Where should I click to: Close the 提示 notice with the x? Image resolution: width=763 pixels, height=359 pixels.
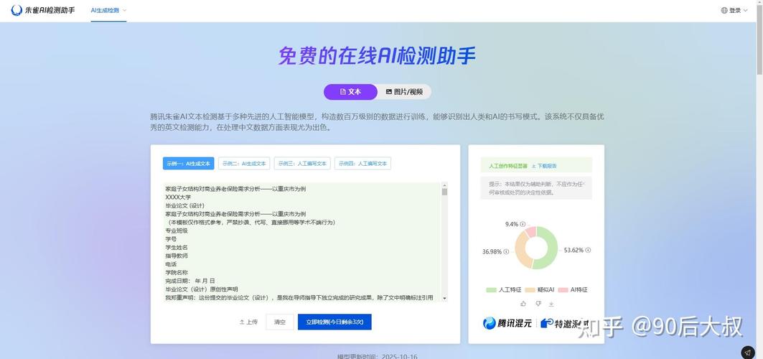click(584, 183)
